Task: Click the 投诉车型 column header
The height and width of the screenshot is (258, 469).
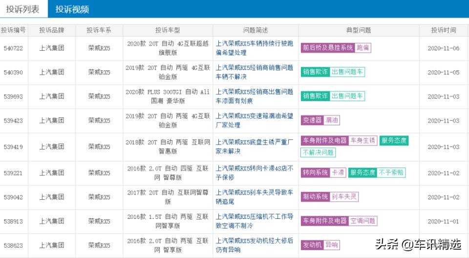Action: pos(168,30)
